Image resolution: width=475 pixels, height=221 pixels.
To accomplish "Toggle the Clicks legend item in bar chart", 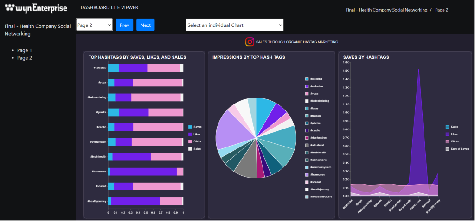I will coord(197,141).
